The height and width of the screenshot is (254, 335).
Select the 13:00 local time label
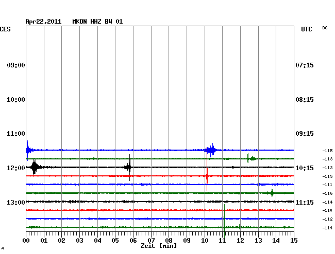[x=16, y=202]
